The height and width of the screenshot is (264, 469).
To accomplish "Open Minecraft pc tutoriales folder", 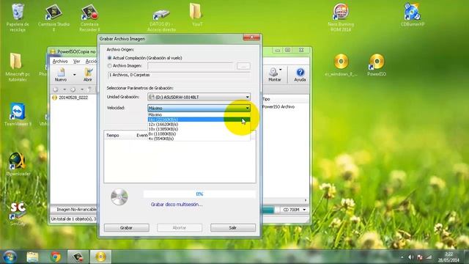I will click(18, 67).
